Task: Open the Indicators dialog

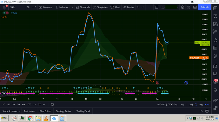Action: [x=63, y=7]
